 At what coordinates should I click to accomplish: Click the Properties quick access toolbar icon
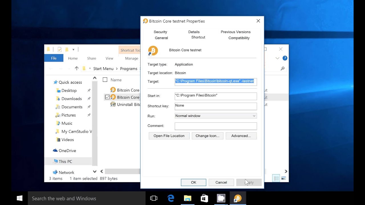click(x=60, y=50)
